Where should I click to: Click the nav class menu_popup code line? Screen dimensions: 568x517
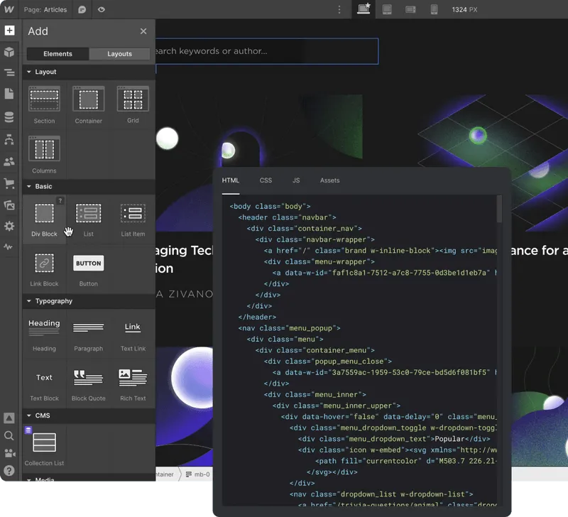(289, 328)
